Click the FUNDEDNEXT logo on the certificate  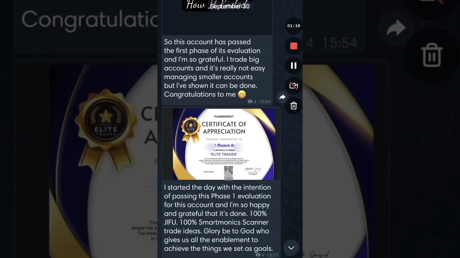coord(224,116)
